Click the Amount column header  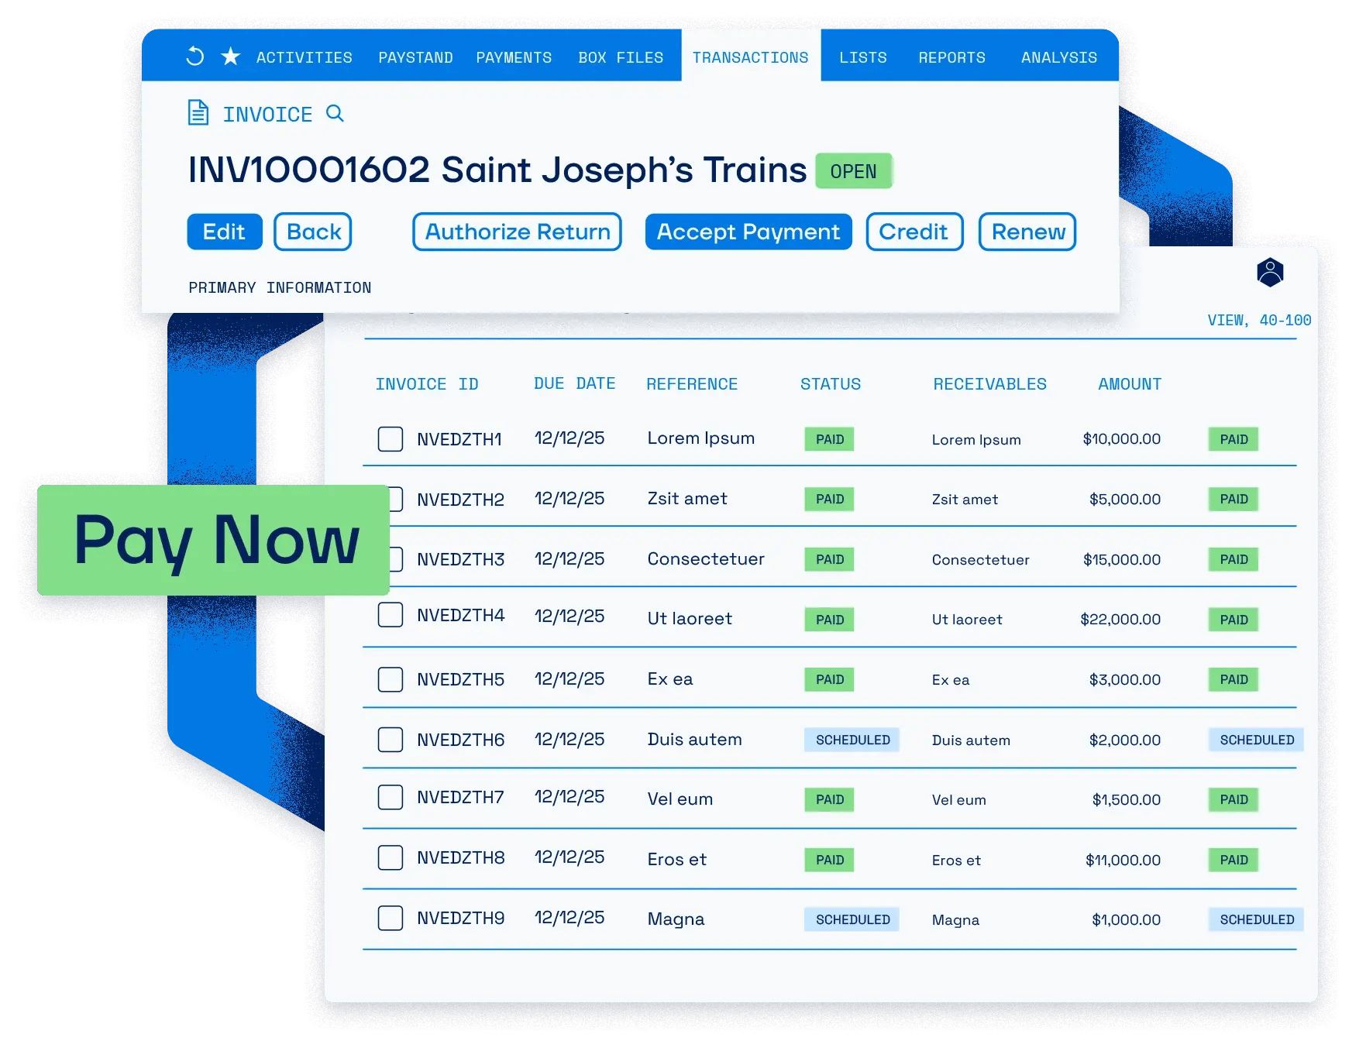point(1129,384)
